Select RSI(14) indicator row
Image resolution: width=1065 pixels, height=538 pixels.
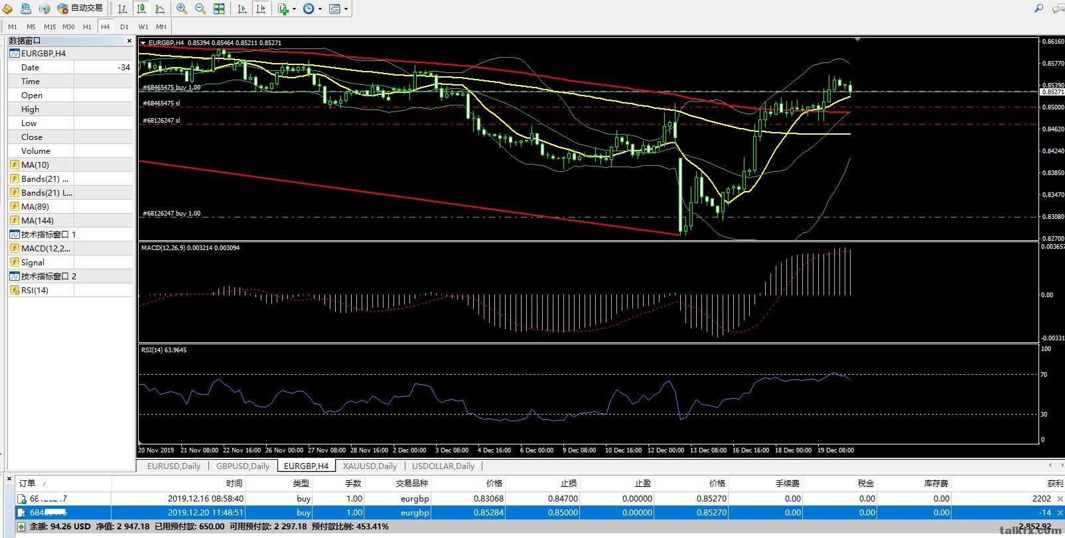coord(70,290)
